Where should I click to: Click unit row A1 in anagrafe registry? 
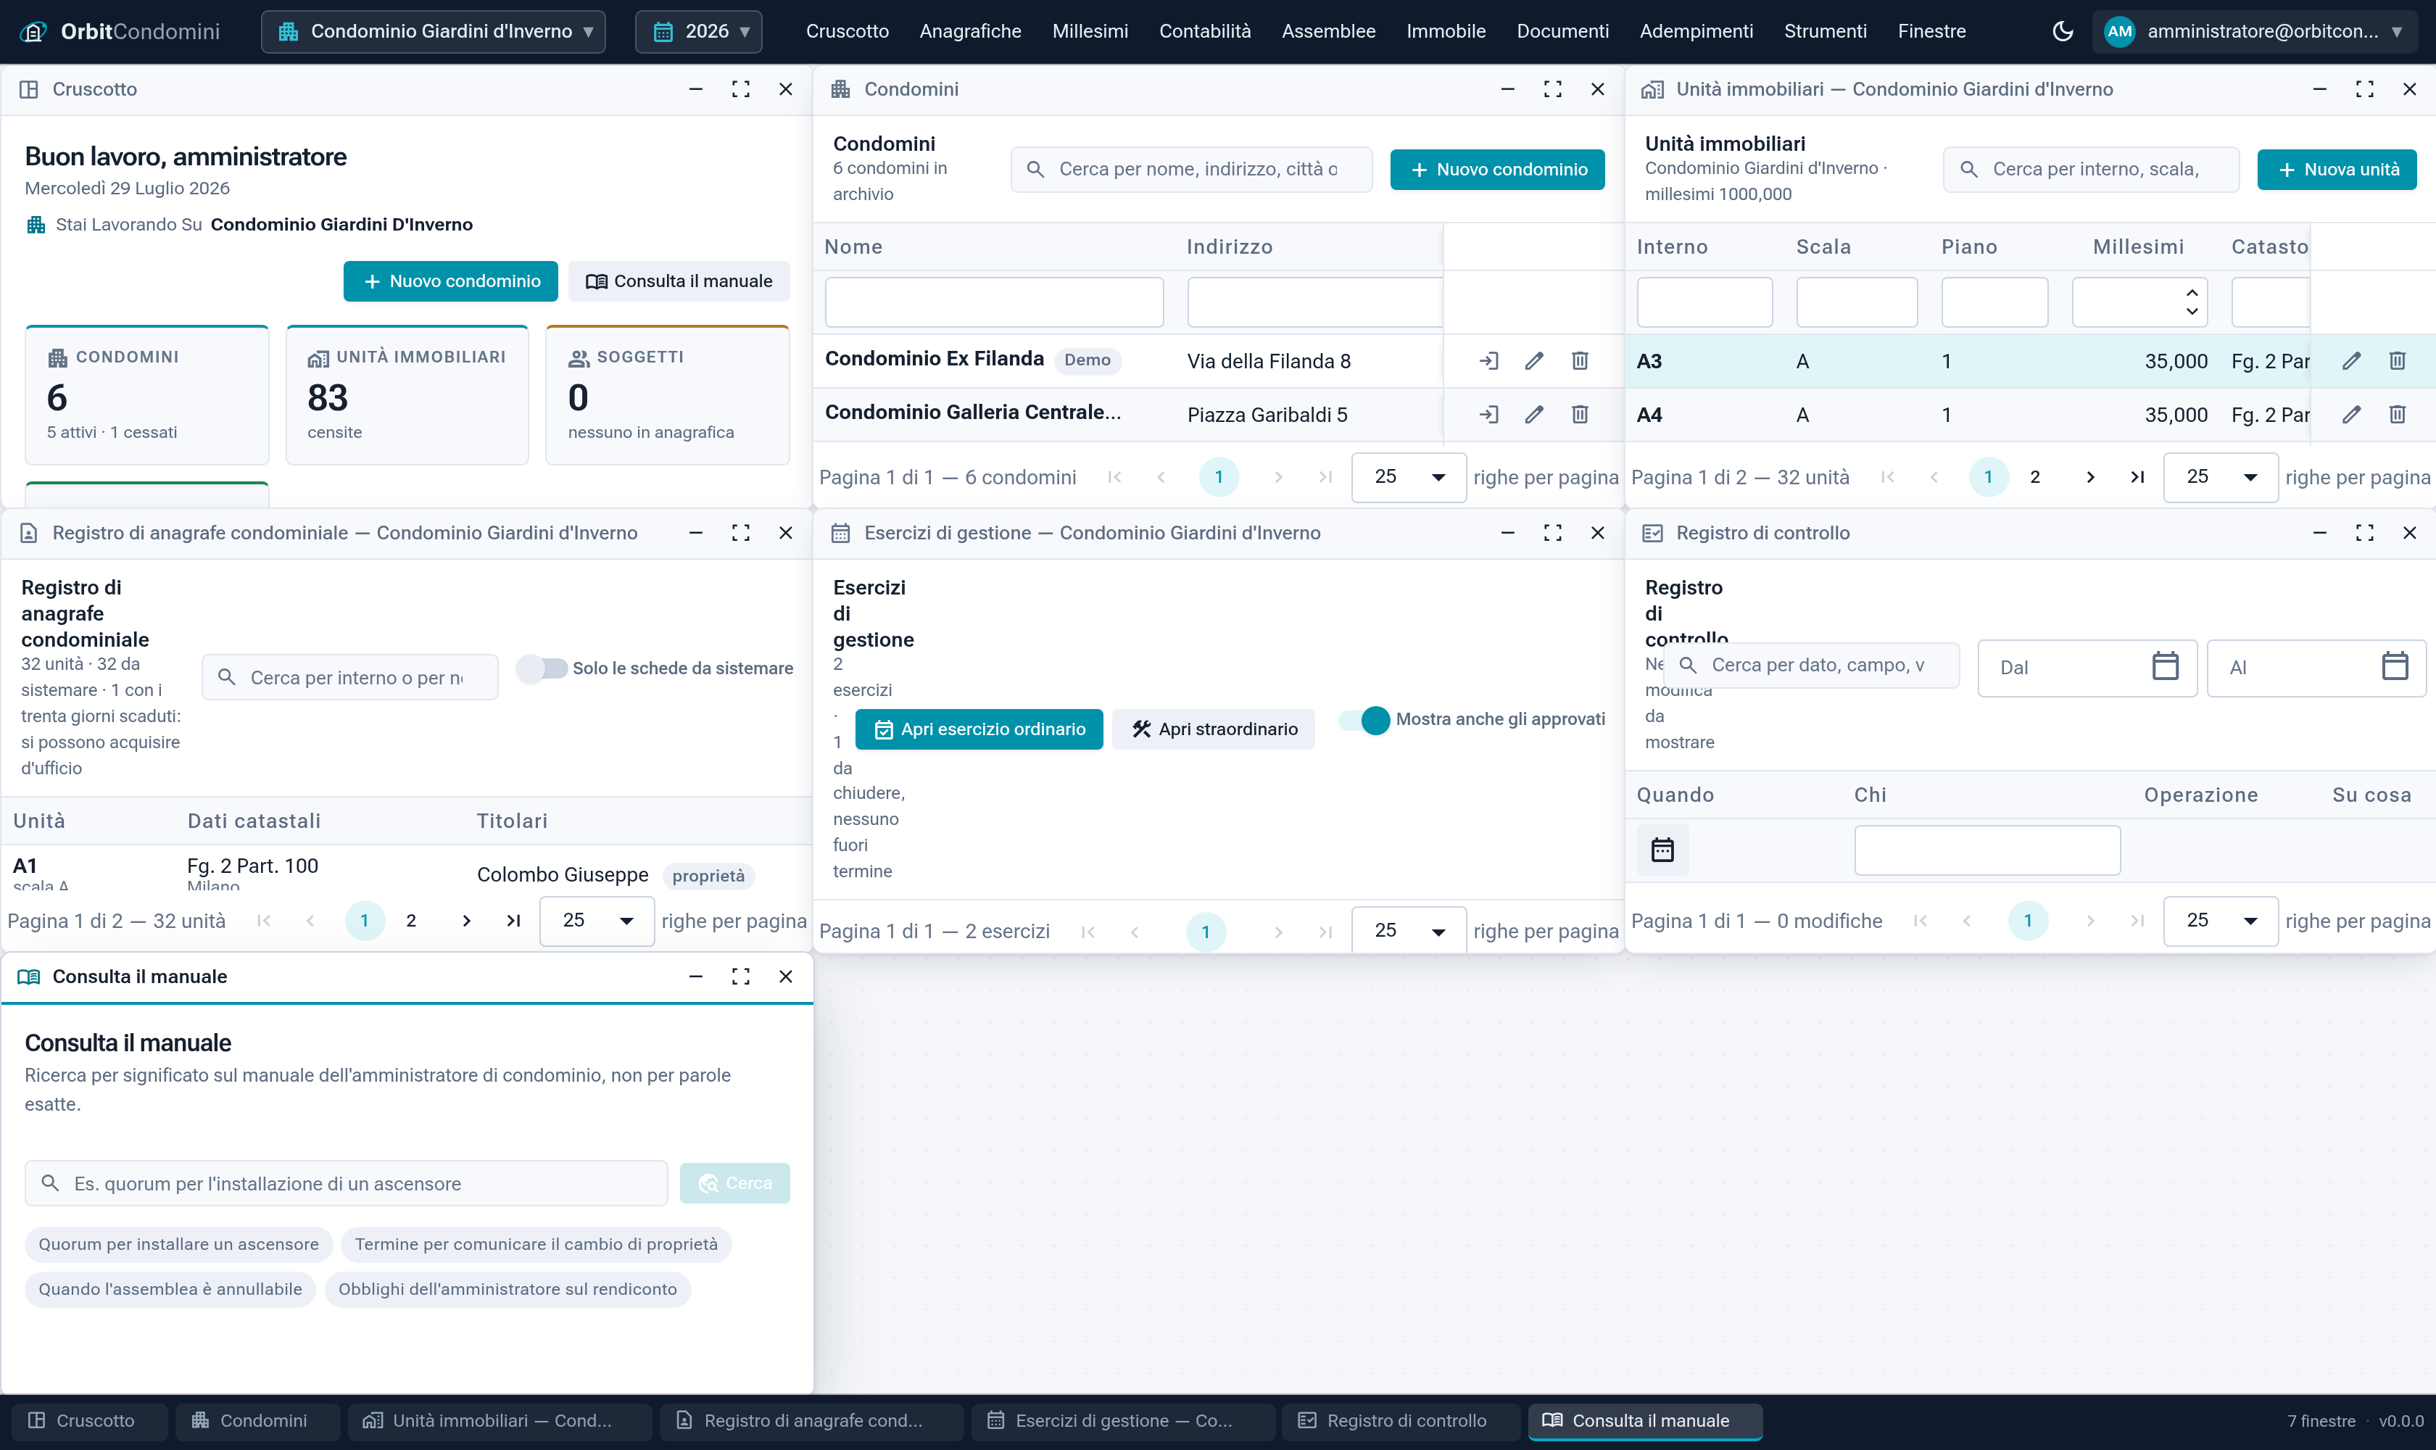tap(407, 869)
